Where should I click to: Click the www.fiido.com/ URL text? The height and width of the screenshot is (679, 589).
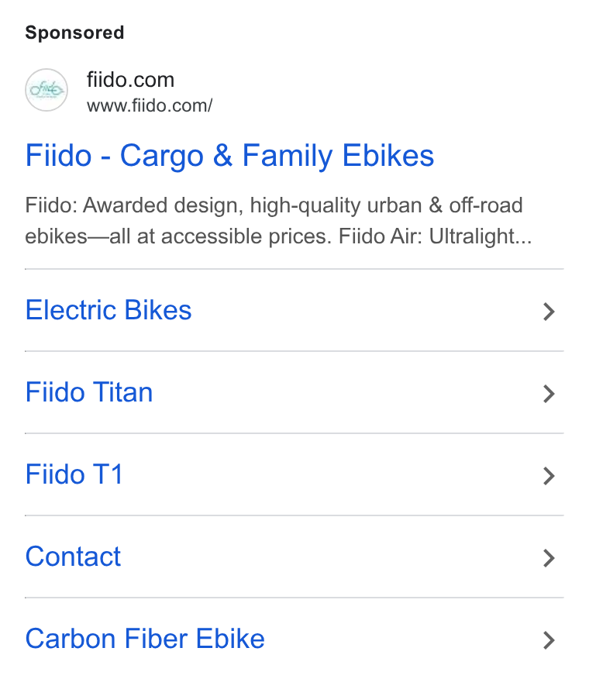coord(150,105)
